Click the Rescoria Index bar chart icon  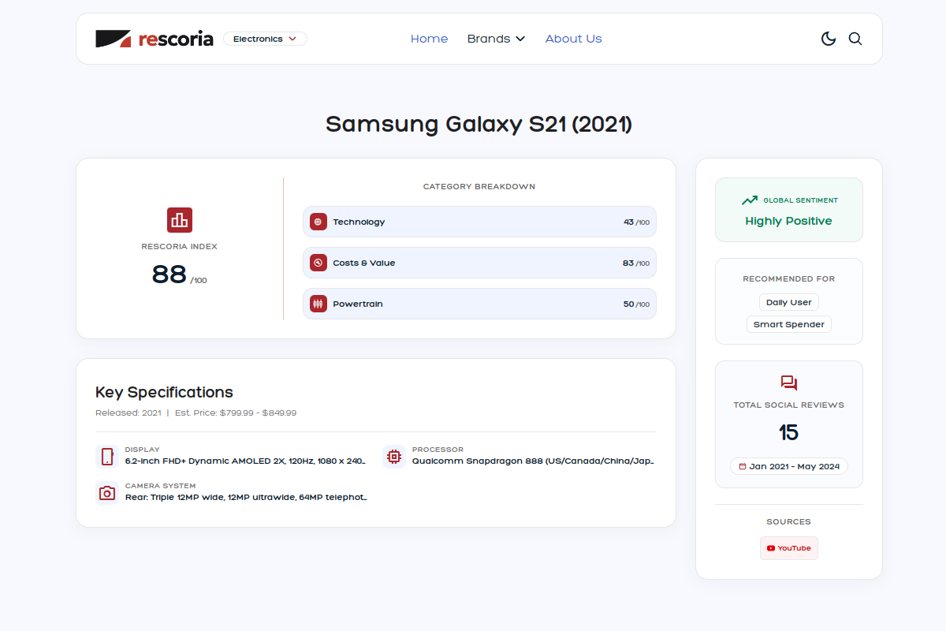180,220
